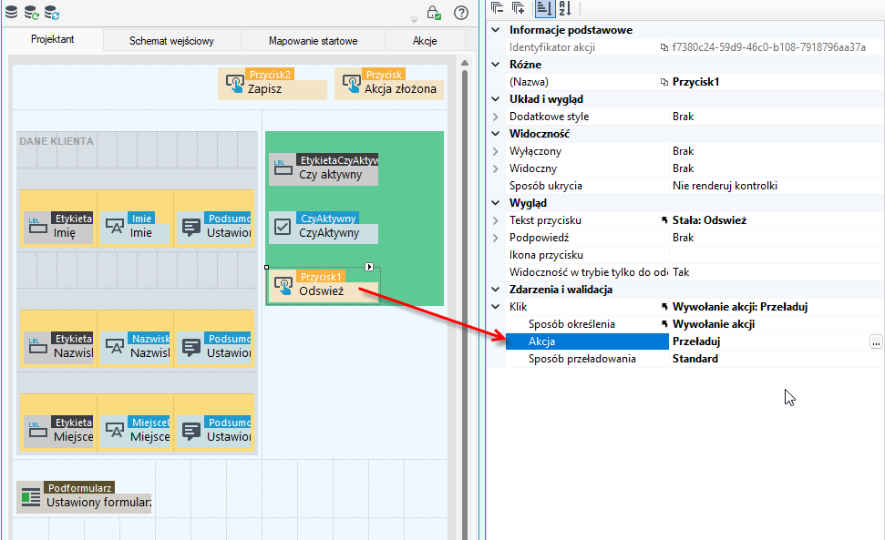Open the Mapowanie startowe tab

(314, 41)
